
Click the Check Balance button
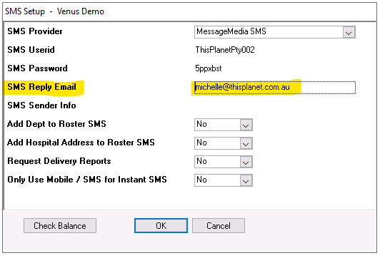click(x=60, y=226)
